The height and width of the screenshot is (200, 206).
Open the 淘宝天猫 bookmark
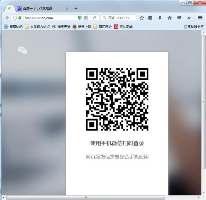(x=61, y=27)
